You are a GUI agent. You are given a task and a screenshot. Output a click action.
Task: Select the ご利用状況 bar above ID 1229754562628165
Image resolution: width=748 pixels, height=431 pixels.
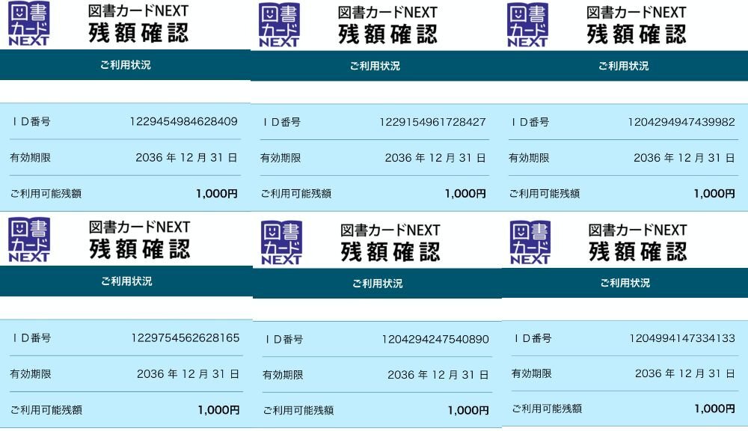126,281
